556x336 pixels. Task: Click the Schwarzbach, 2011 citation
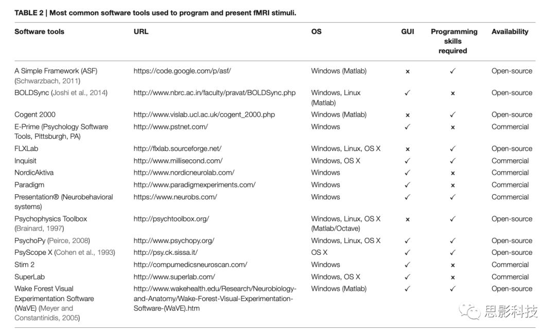pos(48,81)
